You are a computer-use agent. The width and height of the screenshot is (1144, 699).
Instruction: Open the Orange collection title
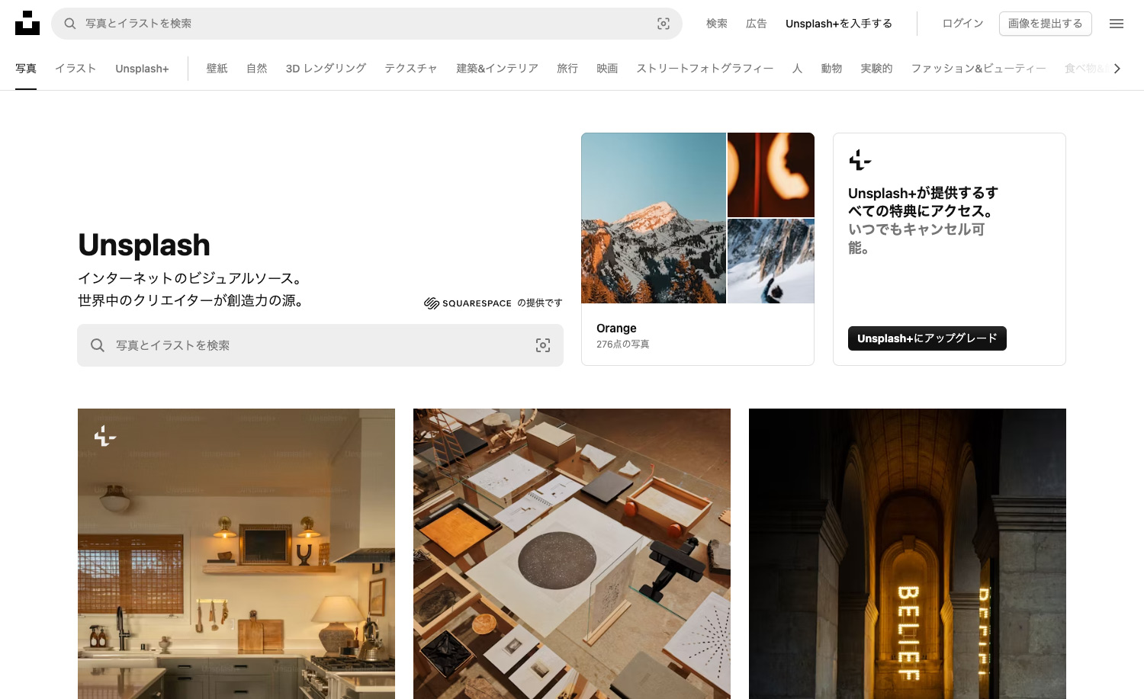pos(616,328)
